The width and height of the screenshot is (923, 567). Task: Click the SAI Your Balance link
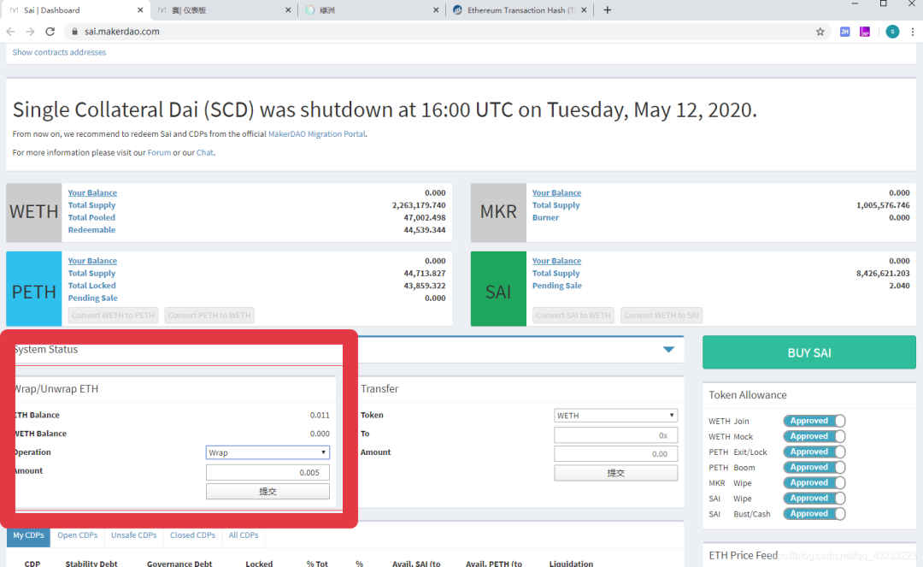(x=557, y=261)
